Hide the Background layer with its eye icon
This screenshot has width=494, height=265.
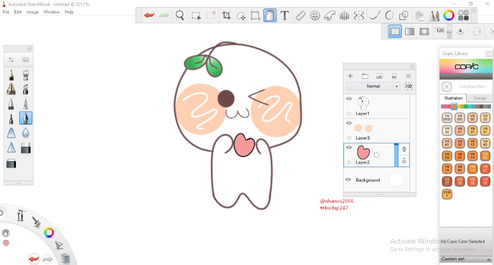click(x=348, y=180)
